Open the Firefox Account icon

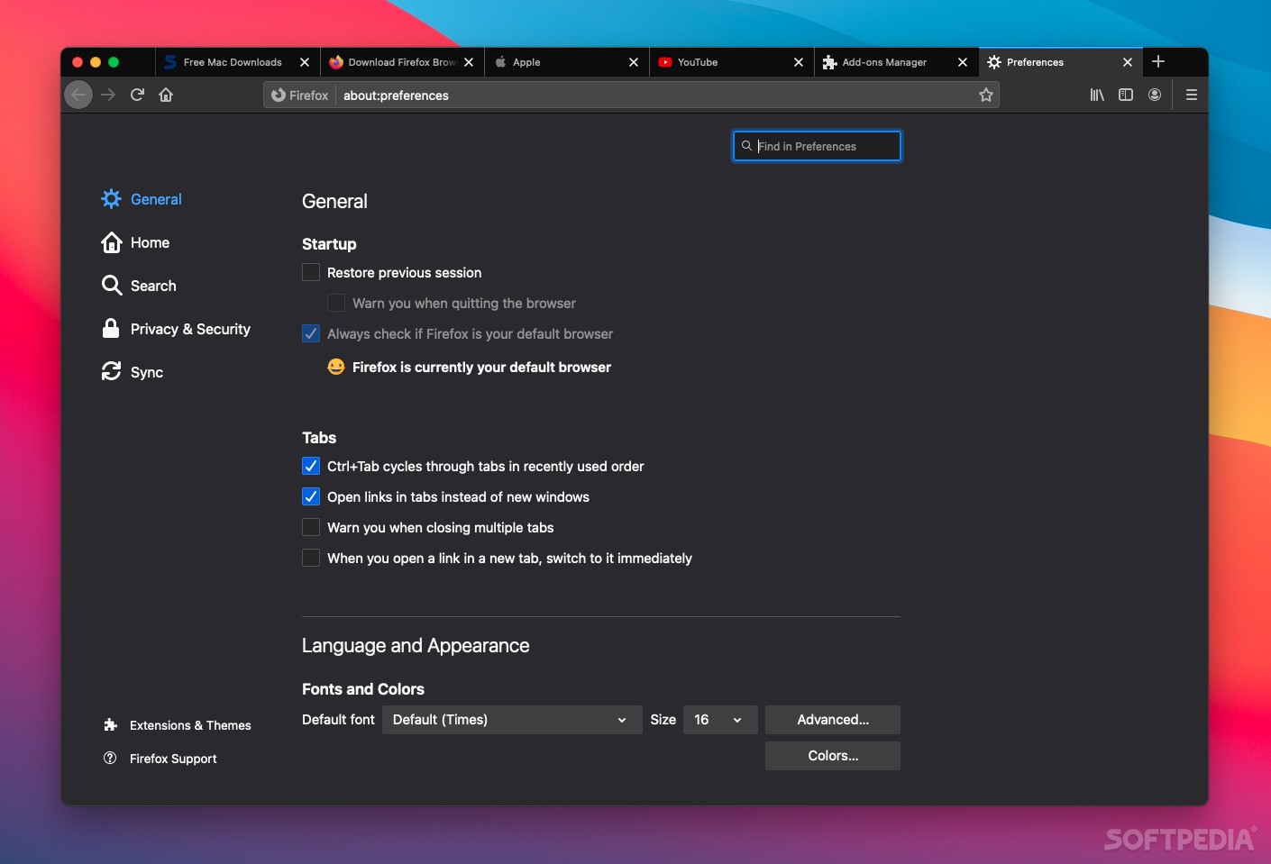1155,95
